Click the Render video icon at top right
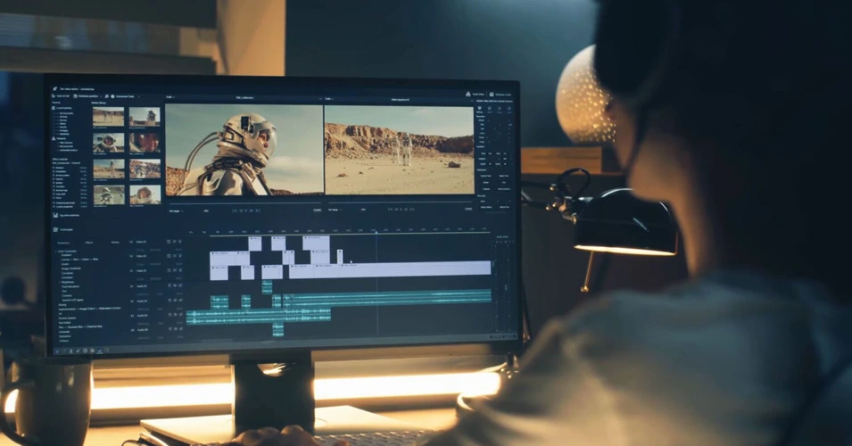The width and height of the screenshot is (852, 446). coord(467,94)
